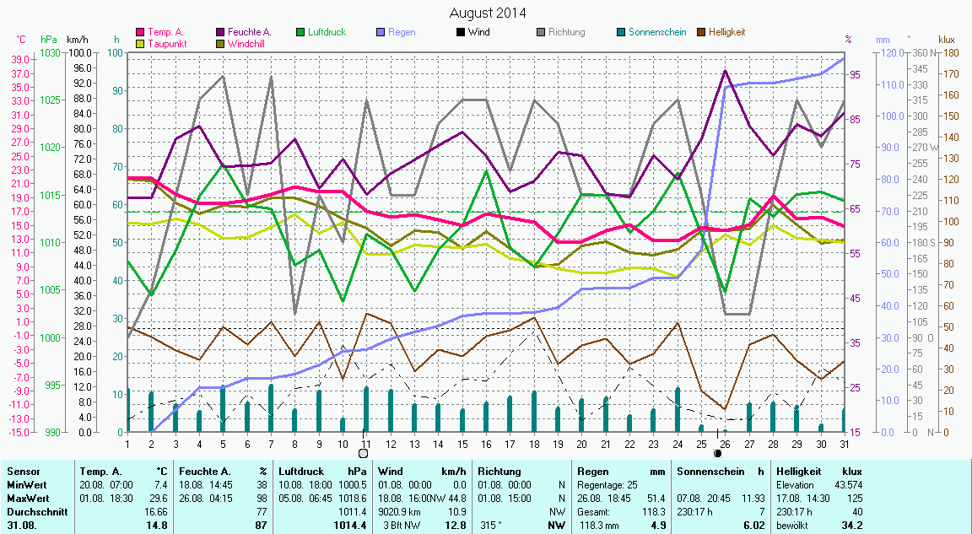Click the full moon icon at day 11
Screen dimensions: 972x534
[x=364, y=453]
